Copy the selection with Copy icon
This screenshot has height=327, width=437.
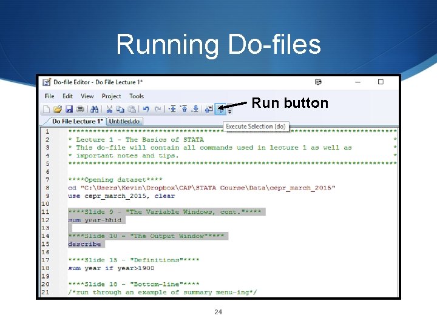pyautogui.click(x=120, y=109)
